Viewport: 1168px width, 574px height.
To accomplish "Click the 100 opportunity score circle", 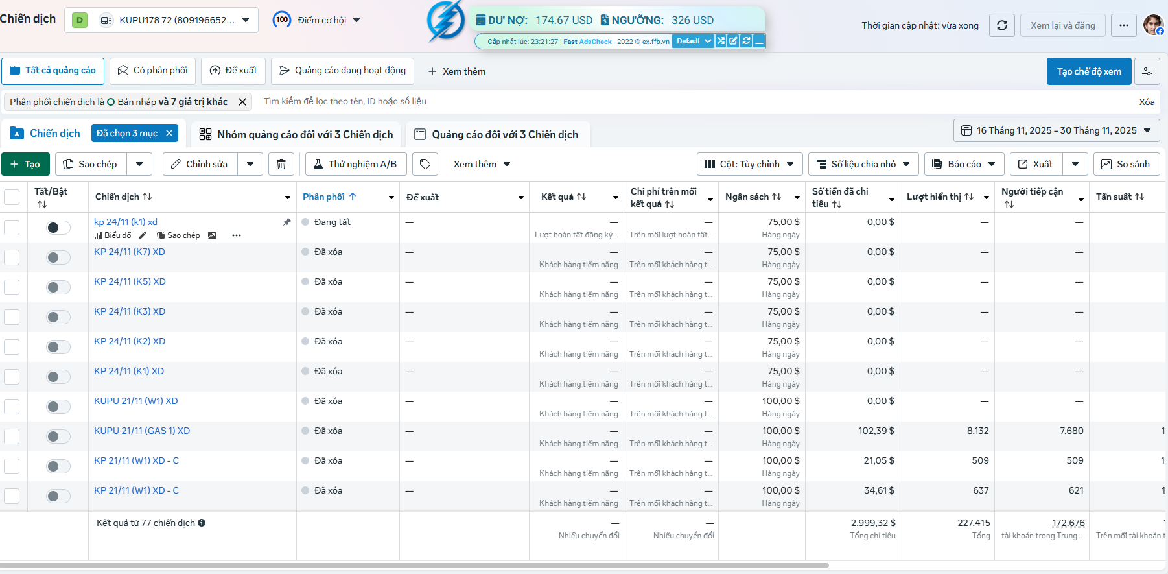I will (282, 19).
